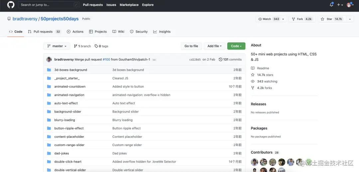The height and width of the screenshot is (172, 359).
Task: Open the notifications bell icon
Action: coord(331,5)
